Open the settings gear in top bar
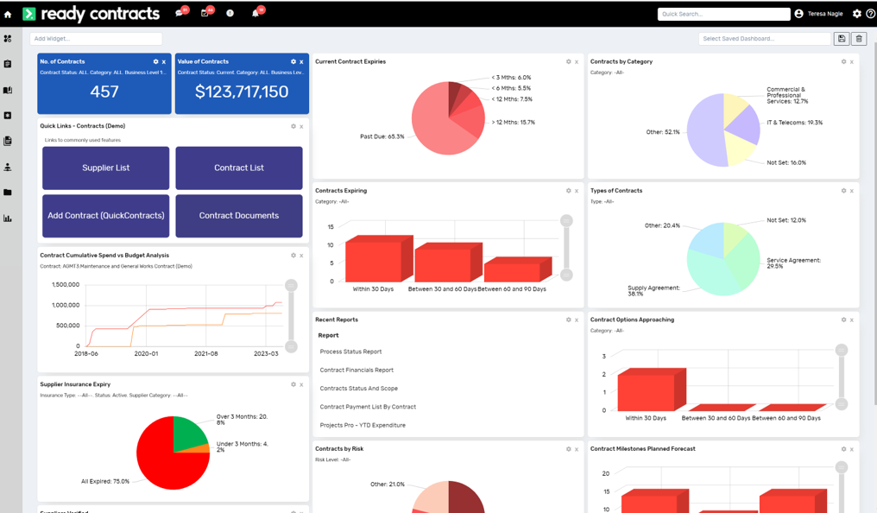The width and height of the screenshot is (877, 513). (857, 14)
